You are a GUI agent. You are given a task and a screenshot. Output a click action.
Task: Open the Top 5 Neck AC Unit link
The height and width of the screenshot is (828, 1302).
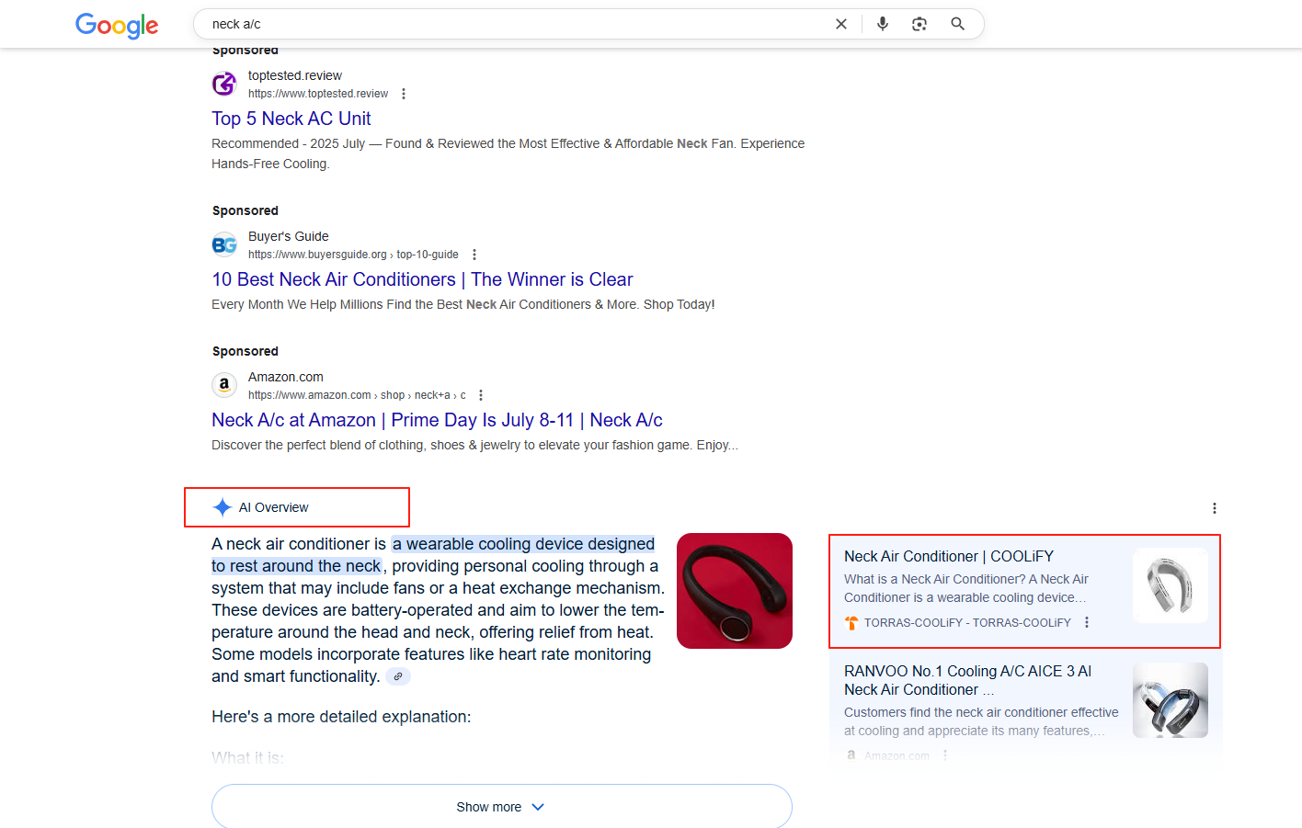coord(291,118)
